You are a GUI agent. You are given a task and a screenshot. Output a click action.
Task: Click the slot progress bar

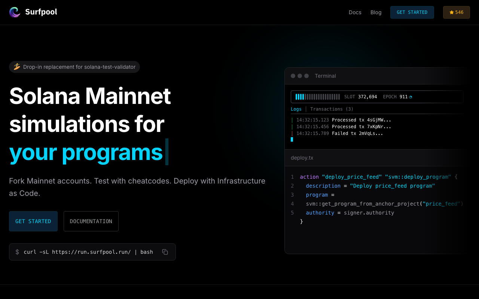318,97
